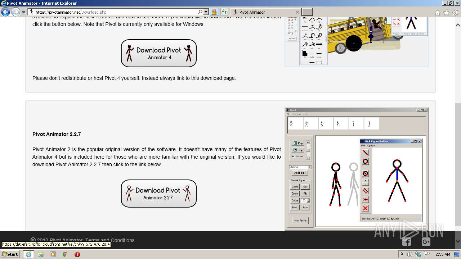Restore down the Internet Explorer window
The height and width of the screenshot is (259, 461).
pos(451,3)
